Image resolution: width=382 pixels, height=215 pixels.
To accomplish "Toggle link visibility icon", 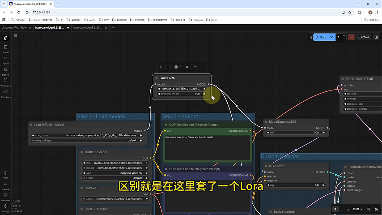I will point(376,209).
